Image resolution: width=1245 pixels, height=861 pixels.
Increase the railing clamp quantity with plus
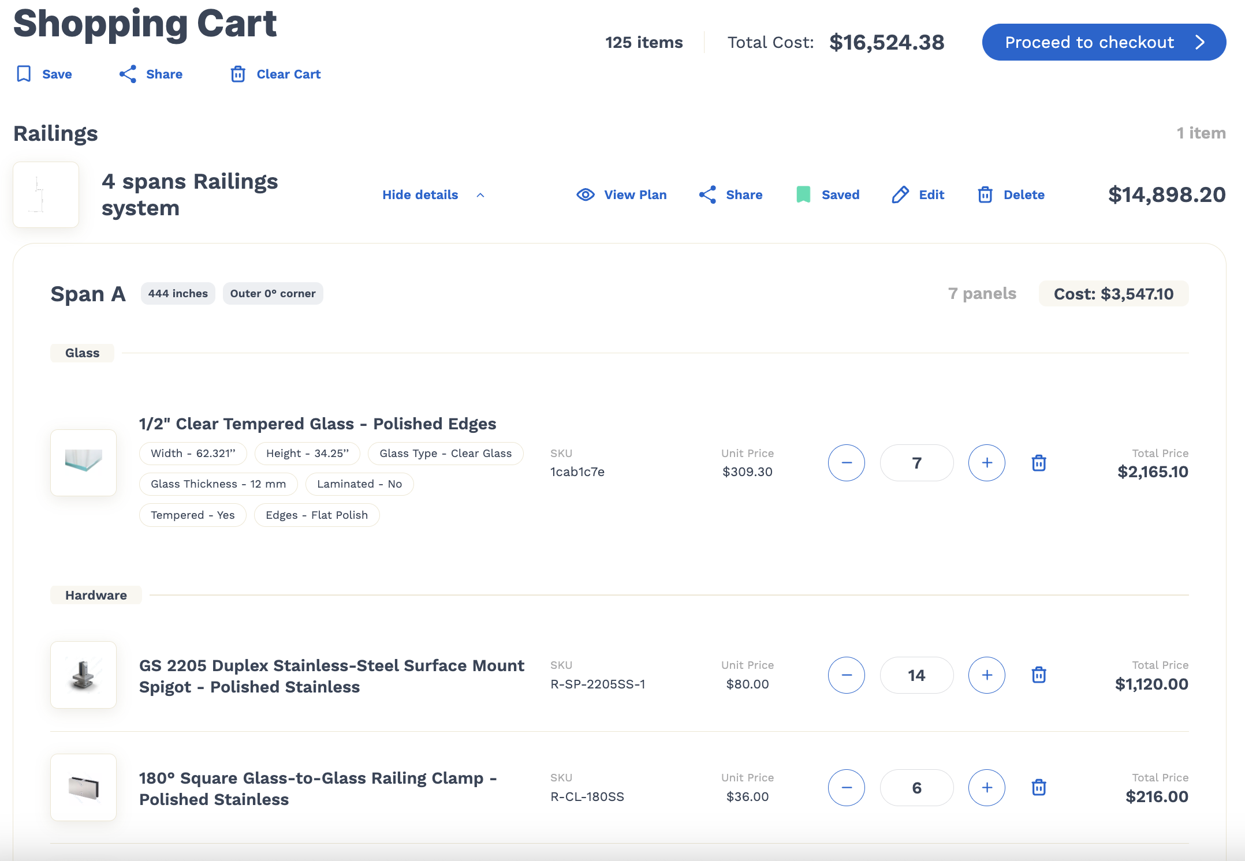pyautogui.click(x=987, y=787)
